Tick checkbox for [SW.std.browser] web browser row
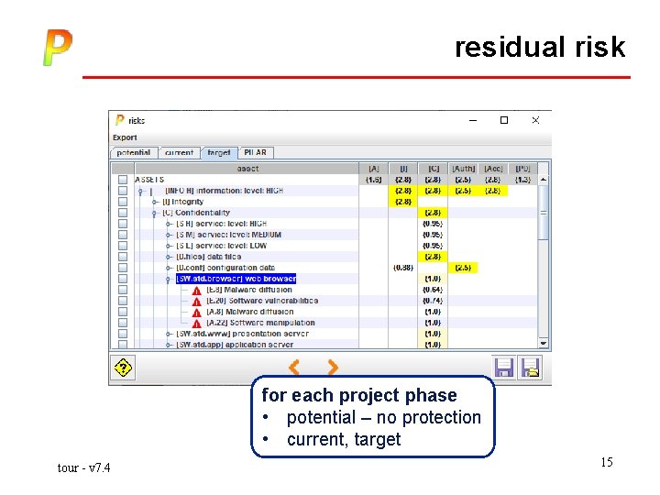 coord(123,279)
